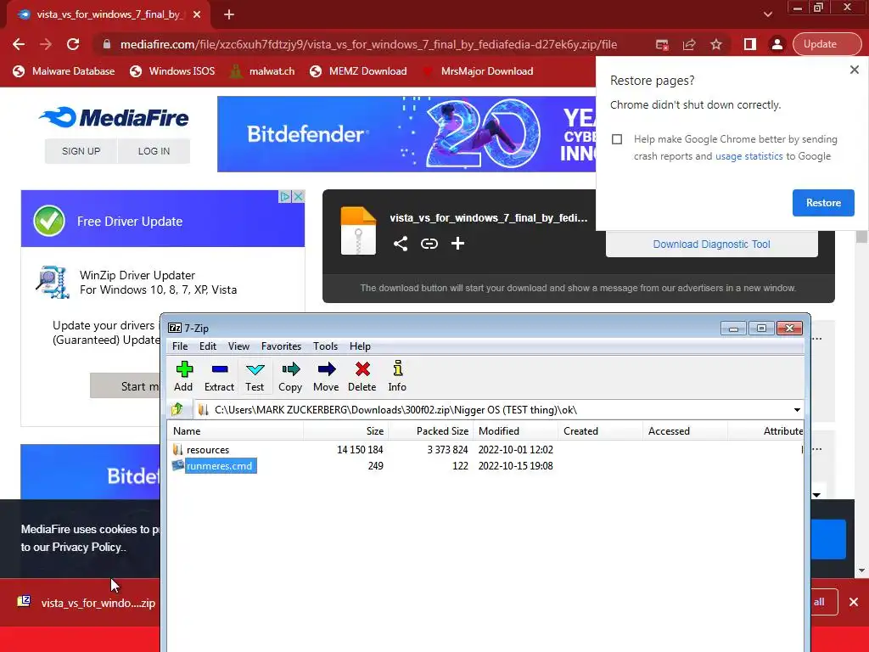
Task: Open the File menu in 7-Zip
Action: point(180,346)
